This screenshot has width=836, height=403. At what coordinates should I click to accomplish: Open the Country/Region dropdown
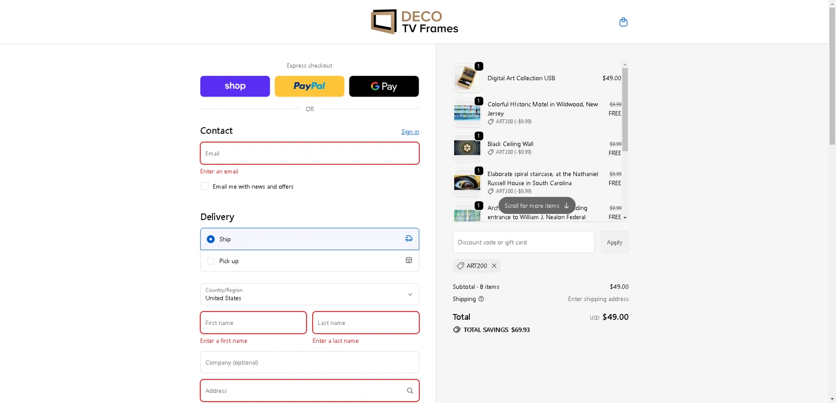(x=310, y=294)
